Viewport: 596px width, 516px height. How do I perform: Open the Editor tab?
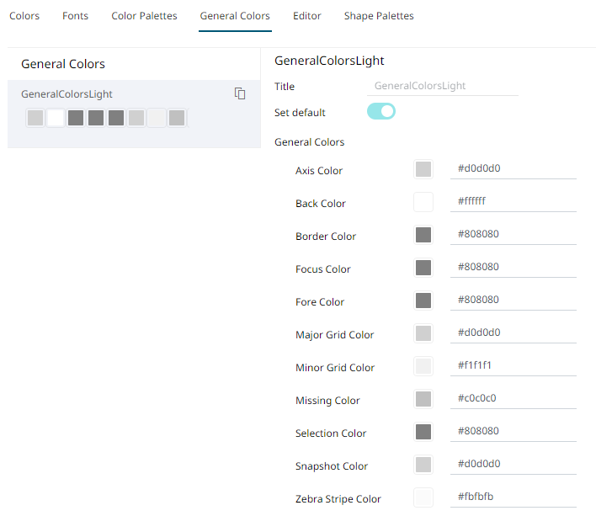[306, 16]
